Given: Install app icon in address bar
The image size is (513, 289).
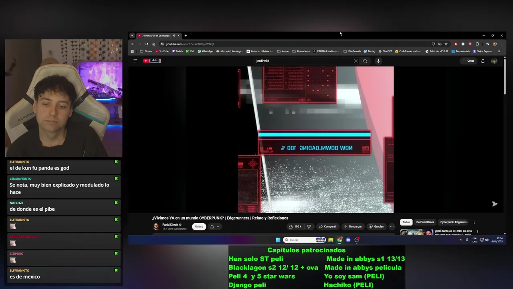Looking at the screenshot, I should (x=433, y=44).
